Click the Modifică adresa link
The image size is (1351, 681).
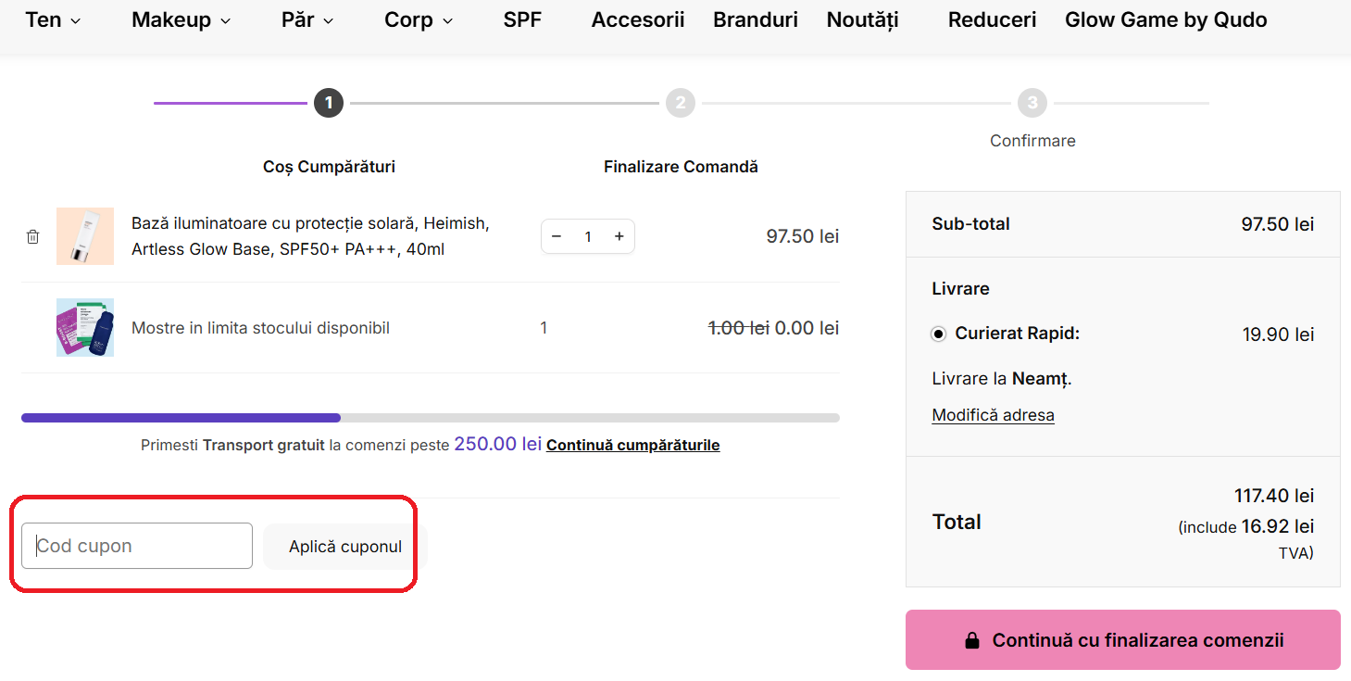pyautogui.click(x=993, y=415)
